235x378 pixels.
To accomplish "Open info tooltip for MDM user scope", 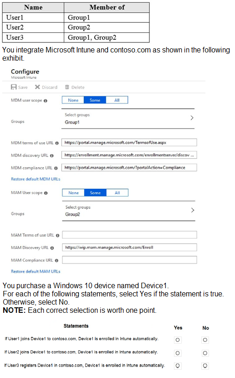I will coord(46,101).
